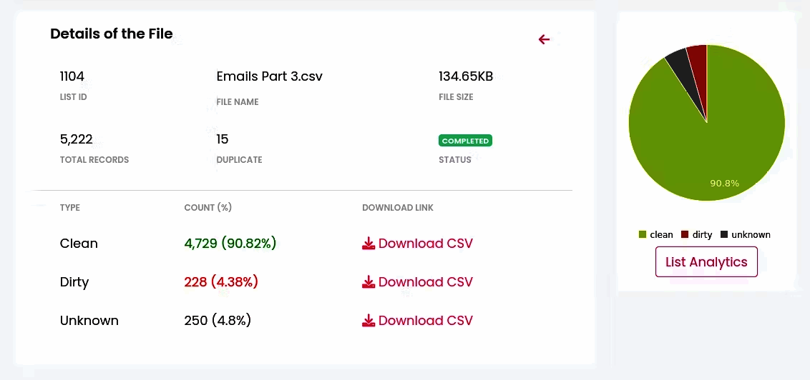This screenshot has width=810, height=380.
Task: Click download icon in Unknown row
Action: (369, 321)
